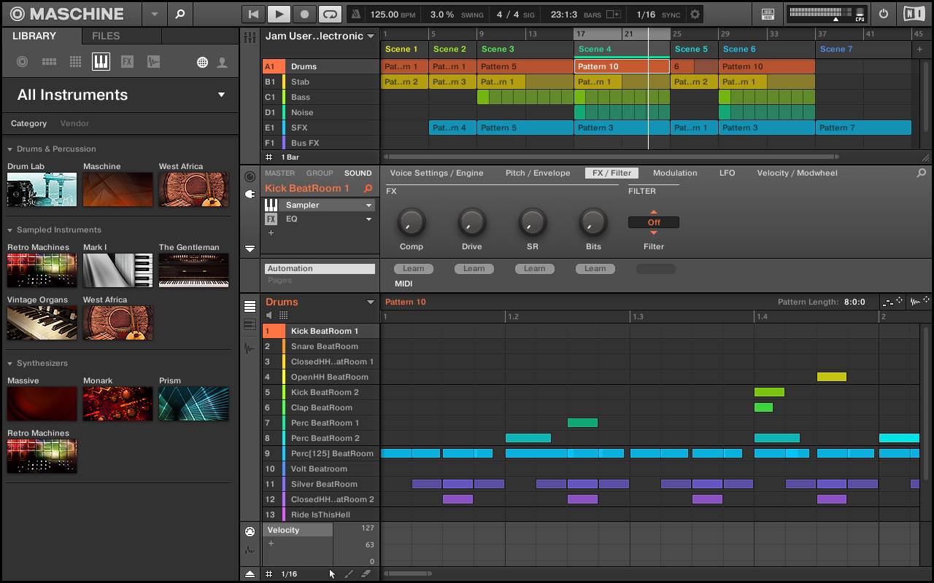Open the Drums group dropdown in Pattern Editor
Screen dimensions: 934x583
(x=370, y=302)
